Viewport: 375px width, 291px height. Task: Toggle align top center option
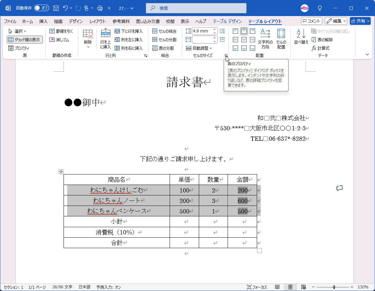coord(244,31)
